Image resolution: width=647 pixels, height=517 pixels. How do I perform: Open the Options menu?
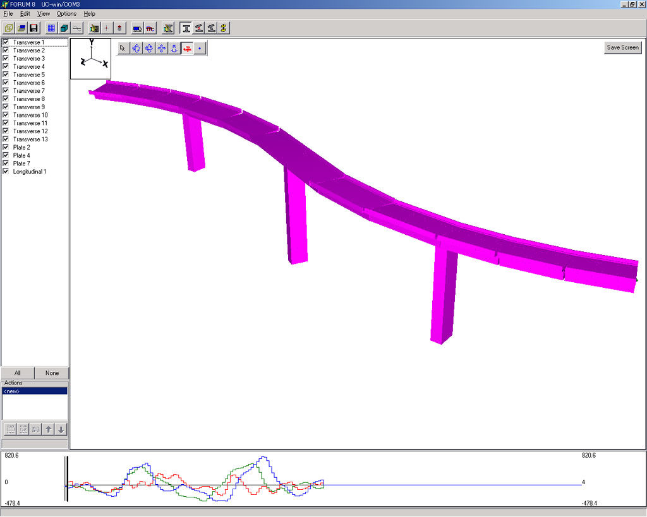tap(66, 13)
